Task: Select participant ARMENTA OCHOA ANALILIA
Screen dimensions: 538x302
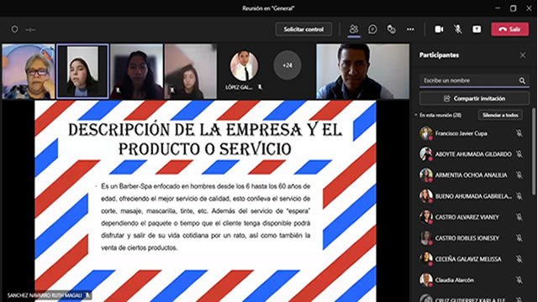Action: (x=471, y=175)
